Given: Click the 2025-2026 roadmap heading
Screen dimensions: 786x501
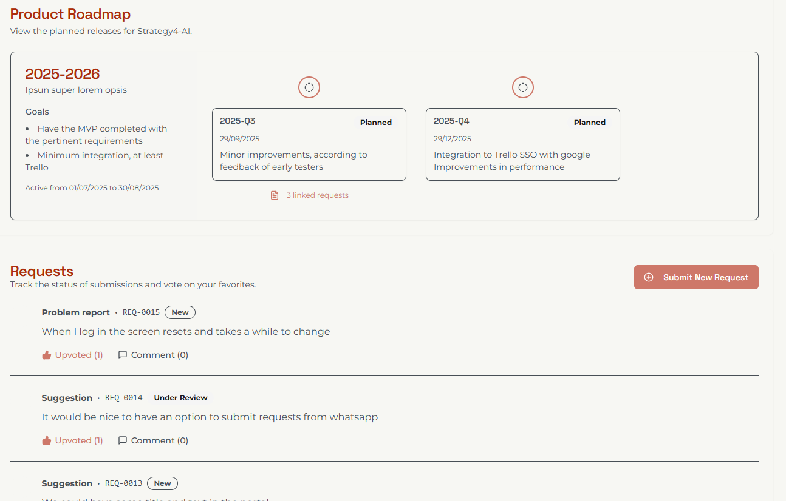Looking at the screenshot, I should (x=62, y=74).
